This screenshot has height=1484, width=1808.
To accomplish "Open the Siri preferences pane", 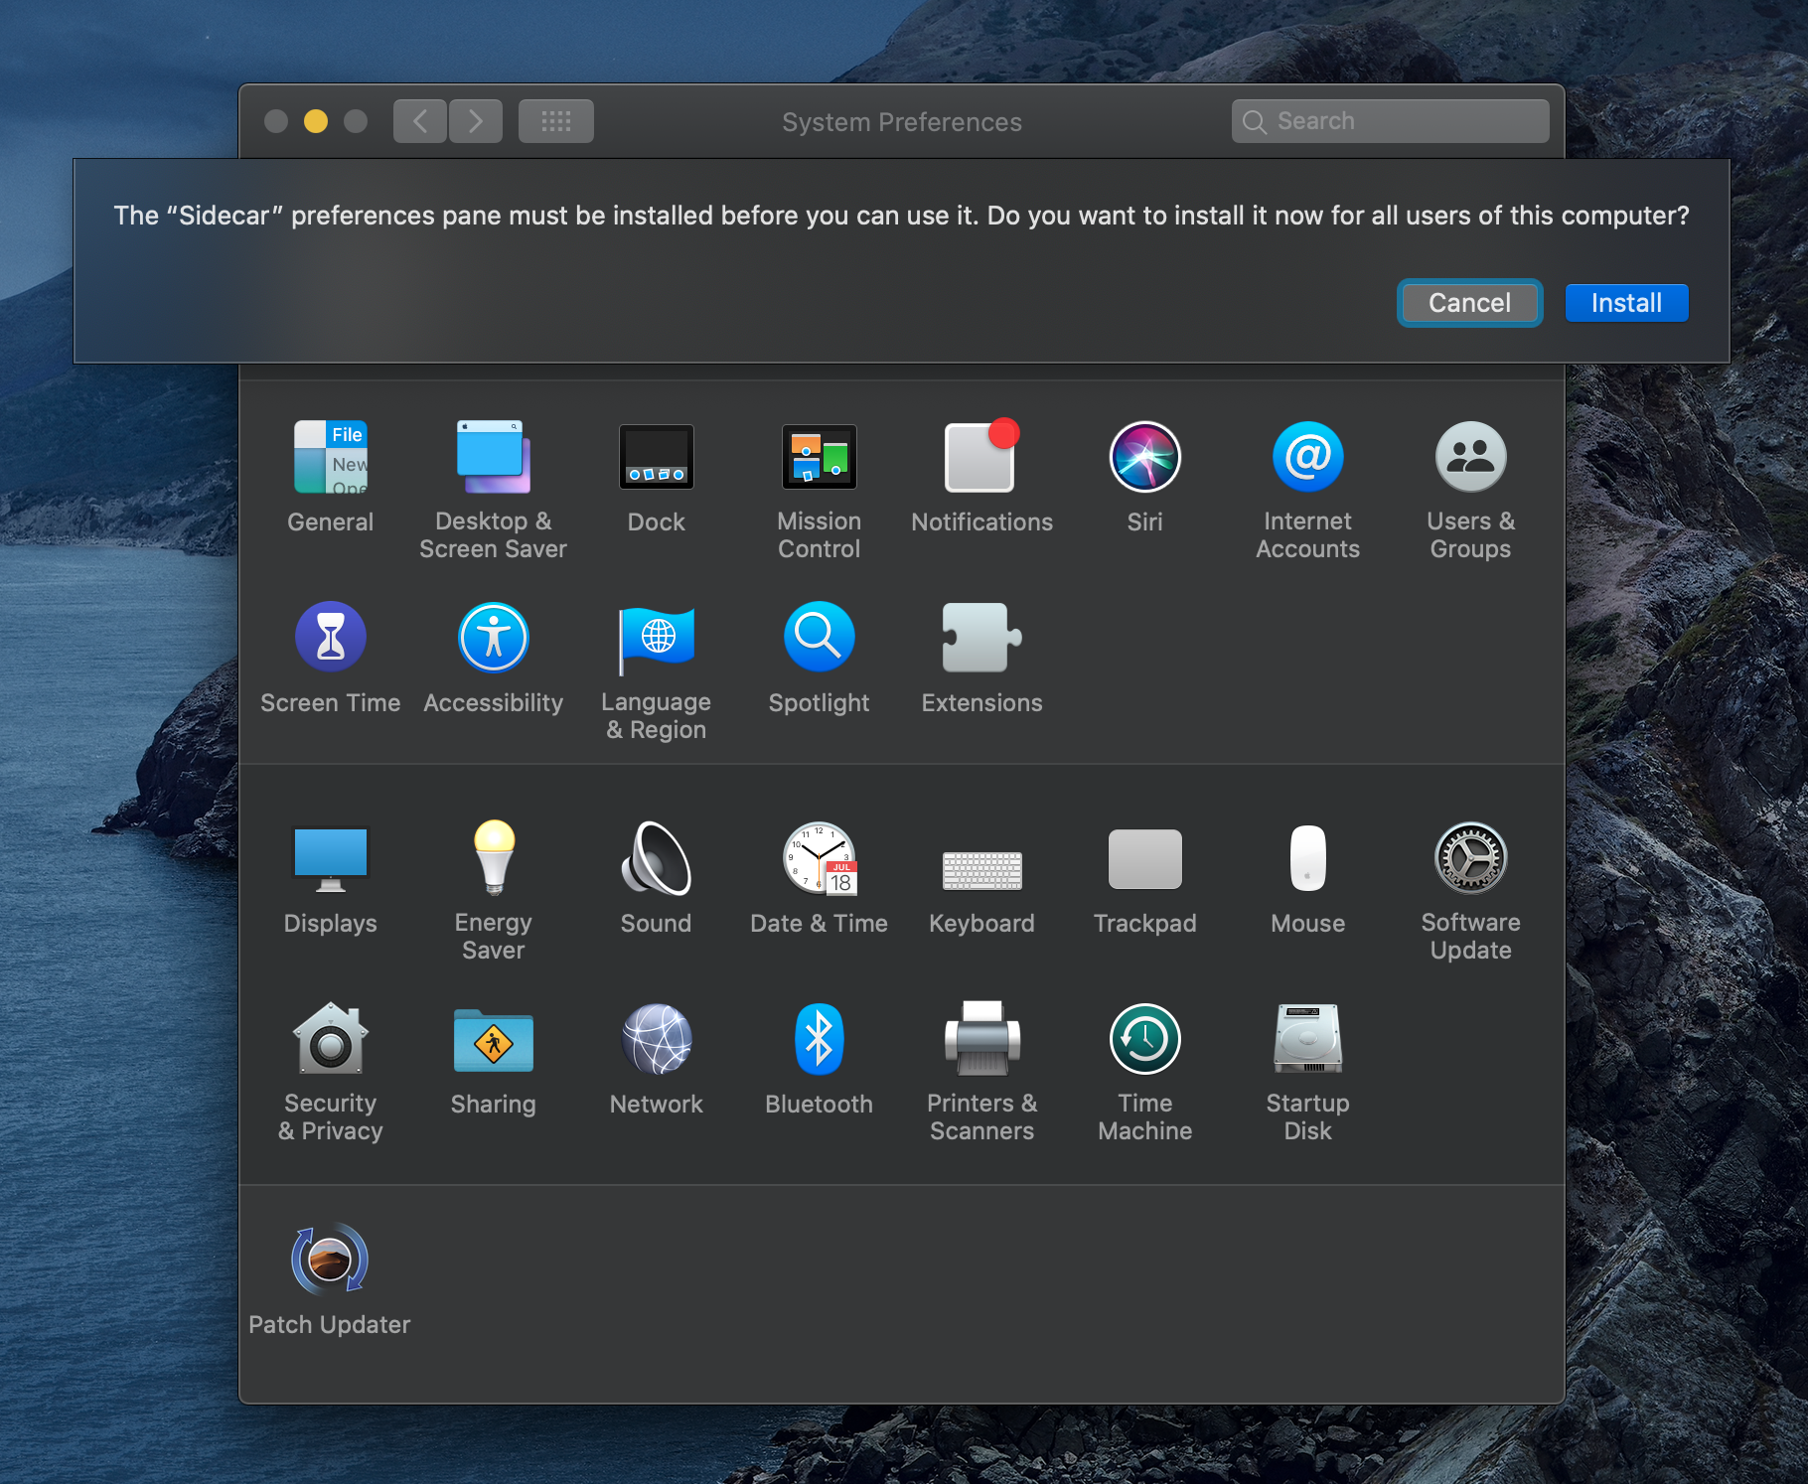I will pos(1144,458).
